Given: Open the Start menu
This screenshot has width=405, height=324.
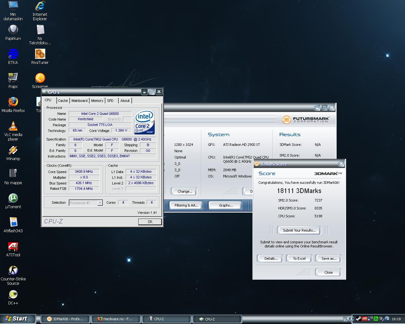Looking at the screenshot, I should (x=18, y=319).
